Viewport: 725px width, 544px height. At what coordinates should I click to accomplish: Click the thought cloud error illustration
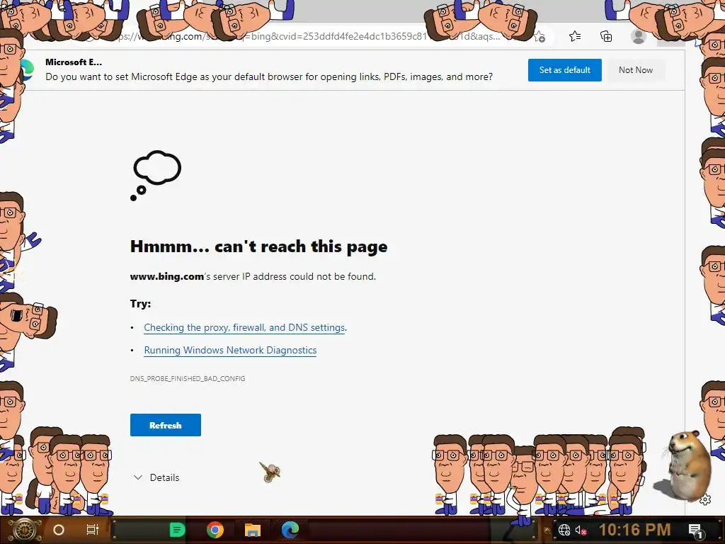(x=156, y=176)
